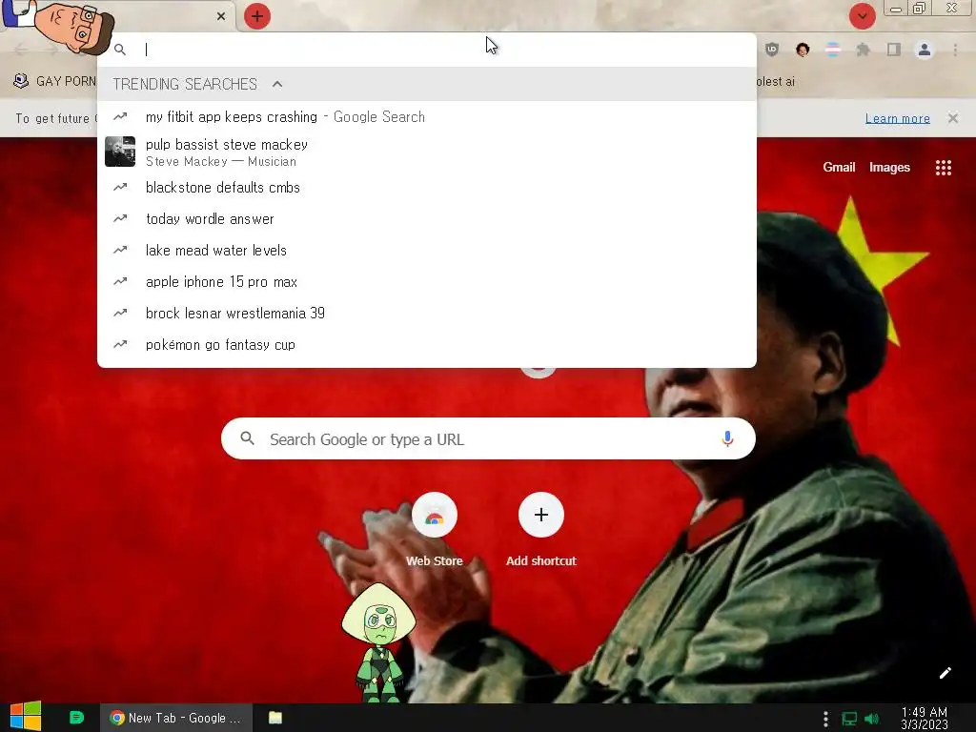Select 'my fitbit app keeps crashing' suggestion

(427, 117)
